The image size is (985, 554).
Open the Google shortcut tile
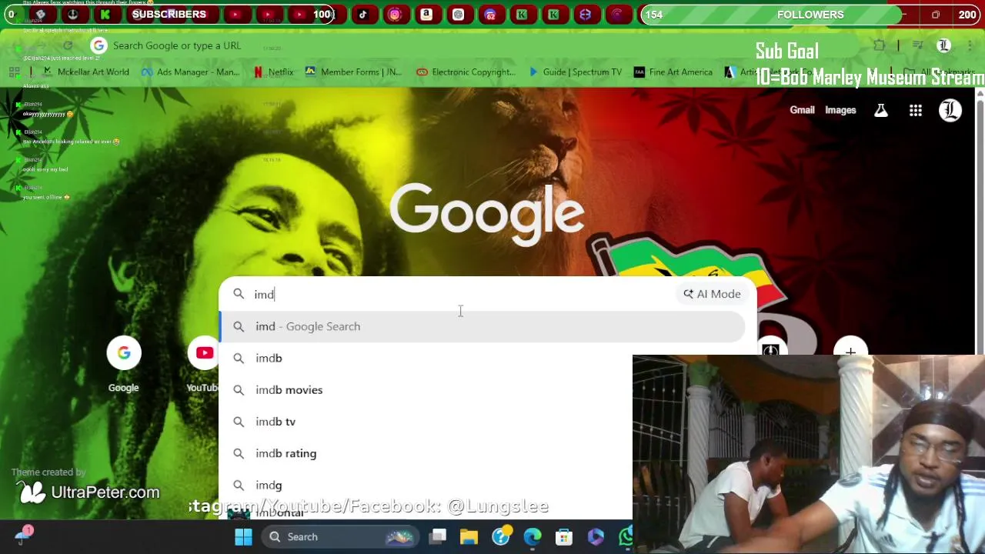pyautogui.click(x=124, y=365)
